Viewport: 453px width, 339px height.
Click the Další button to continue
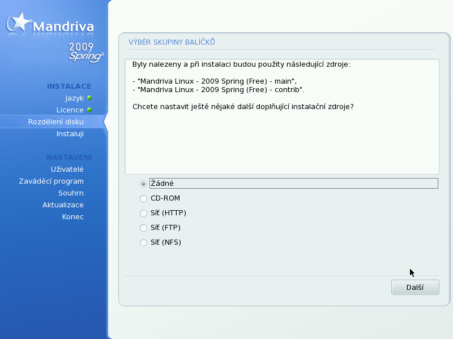[415, 288]
